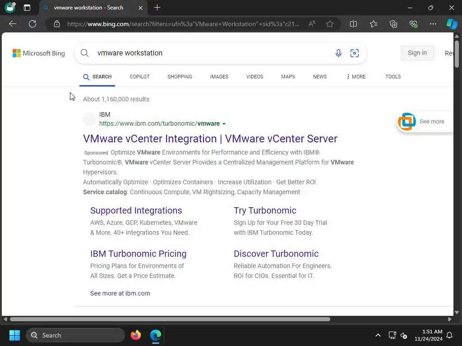Screen dimensions: 462x346
Task: Switch to the SEARCH tab
Action: [x=97, y=77]
